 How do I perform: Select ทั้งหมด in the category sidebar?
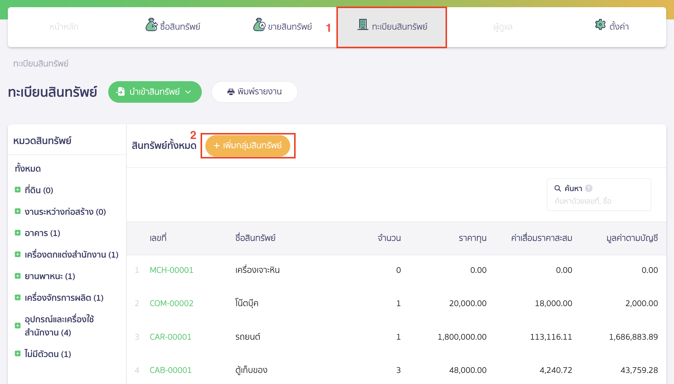pos(28,168)
